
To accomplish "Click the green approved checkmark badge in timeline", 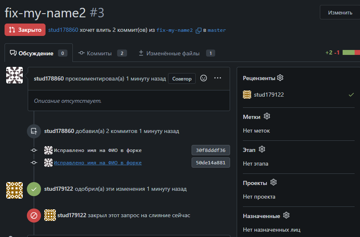I will [x=34, y=189].
